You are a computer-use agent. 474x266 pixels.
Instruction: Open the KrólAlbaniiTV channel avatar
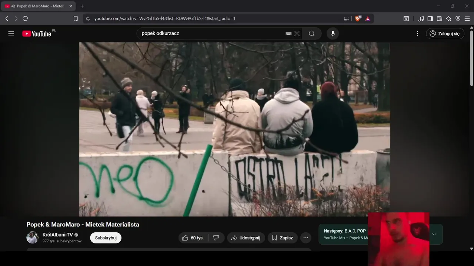tap(33, 238)
